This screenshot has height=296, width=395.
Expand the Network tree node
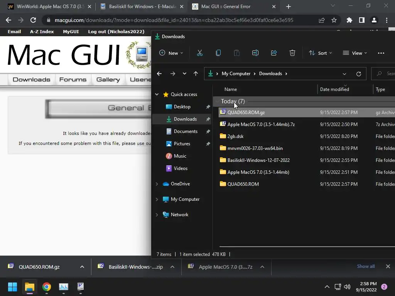tap(157, 215)
